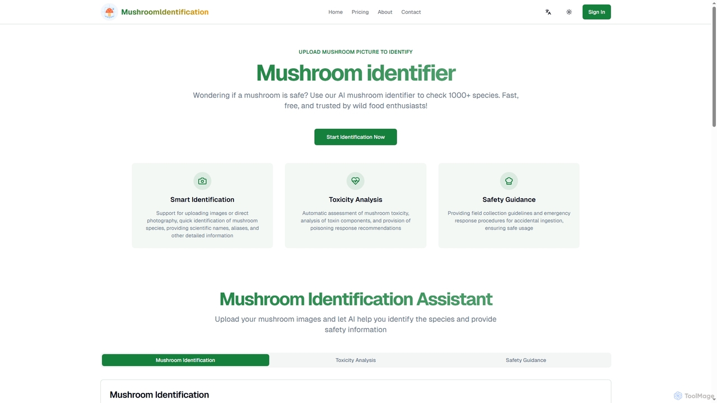This screenshot has width=717, height=403.
Task: Open the Pricing page
Action: coord(360,12)
